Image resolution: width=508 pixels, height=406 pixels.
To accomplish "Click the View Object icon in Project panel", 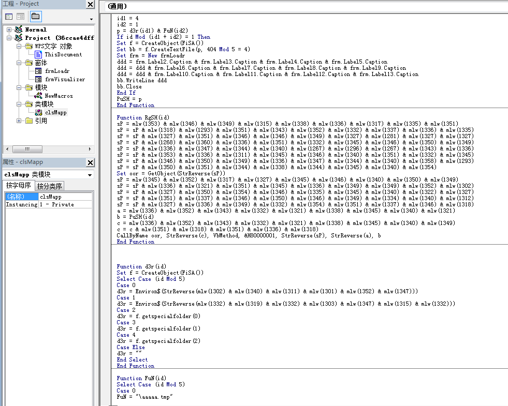I will (20, 17).
